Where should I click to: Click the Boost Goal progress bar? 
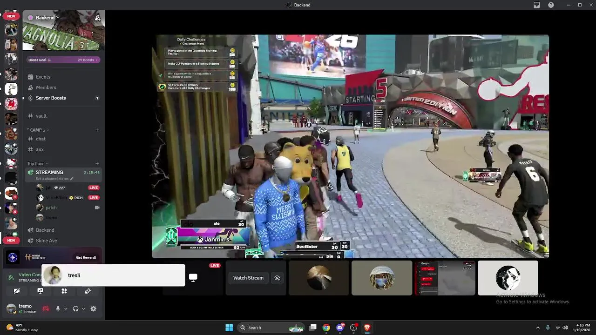pos(64,60)
